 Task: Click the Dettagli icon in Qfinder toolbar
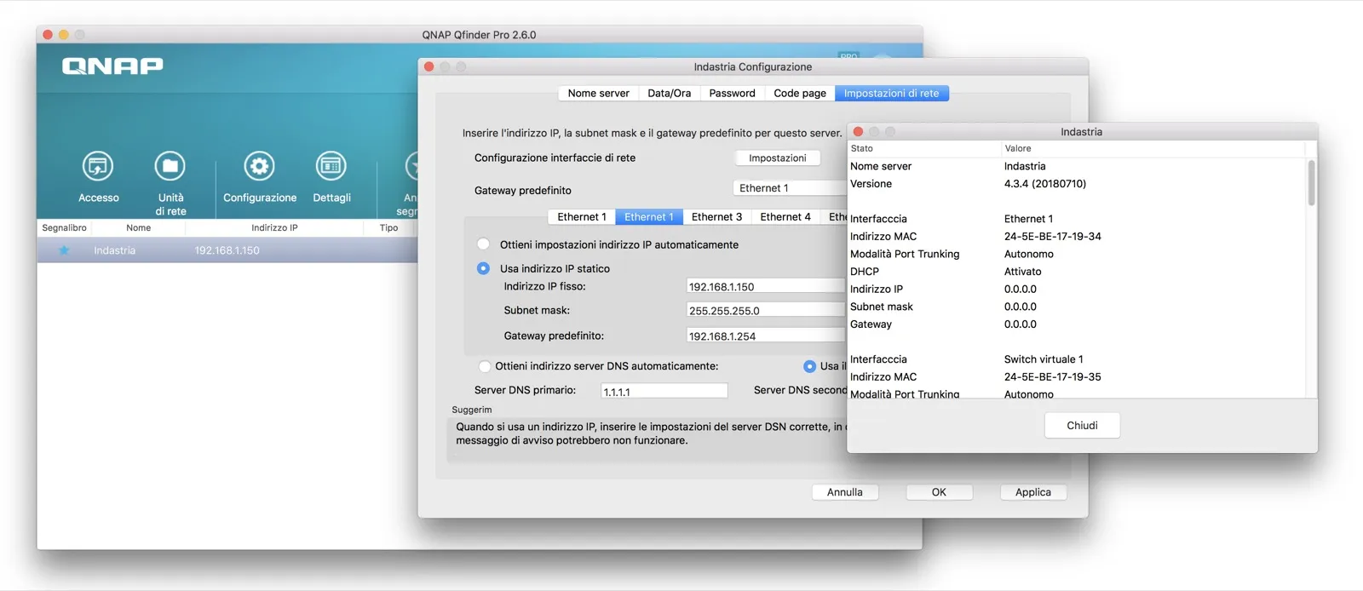331,166
